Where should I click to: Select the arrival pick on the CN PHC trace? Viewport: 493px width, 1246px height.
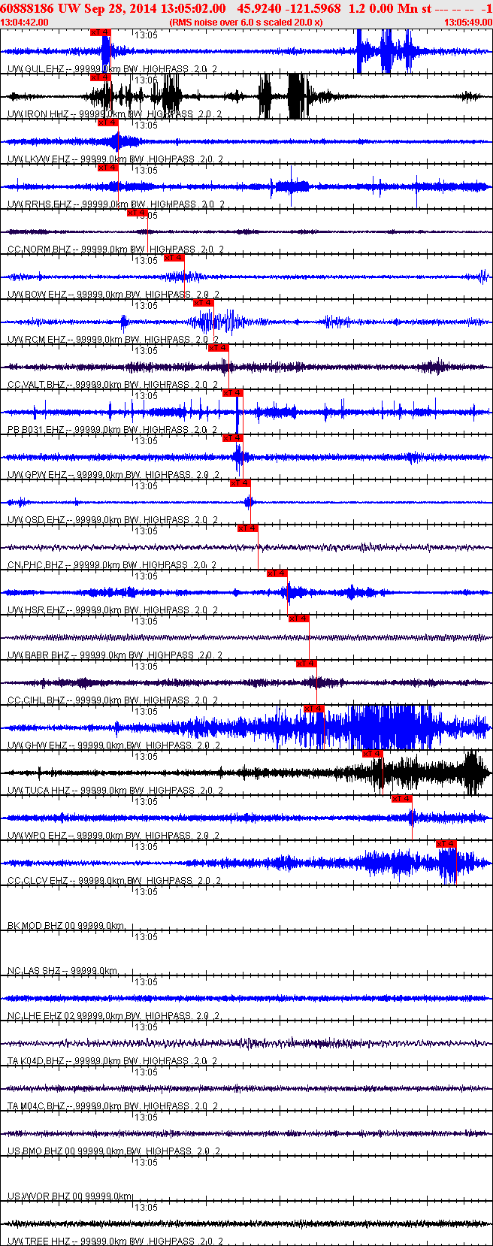[x=247, y=528]
